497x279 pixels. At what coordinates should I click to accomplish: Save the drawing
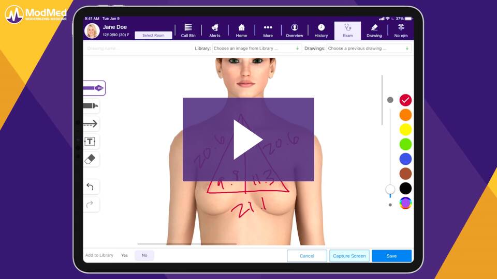(391, 256)
